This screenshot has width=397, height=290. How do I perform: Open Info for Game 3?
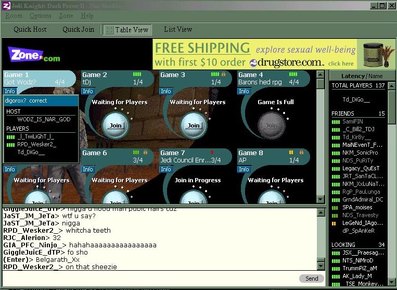(166, 91)
